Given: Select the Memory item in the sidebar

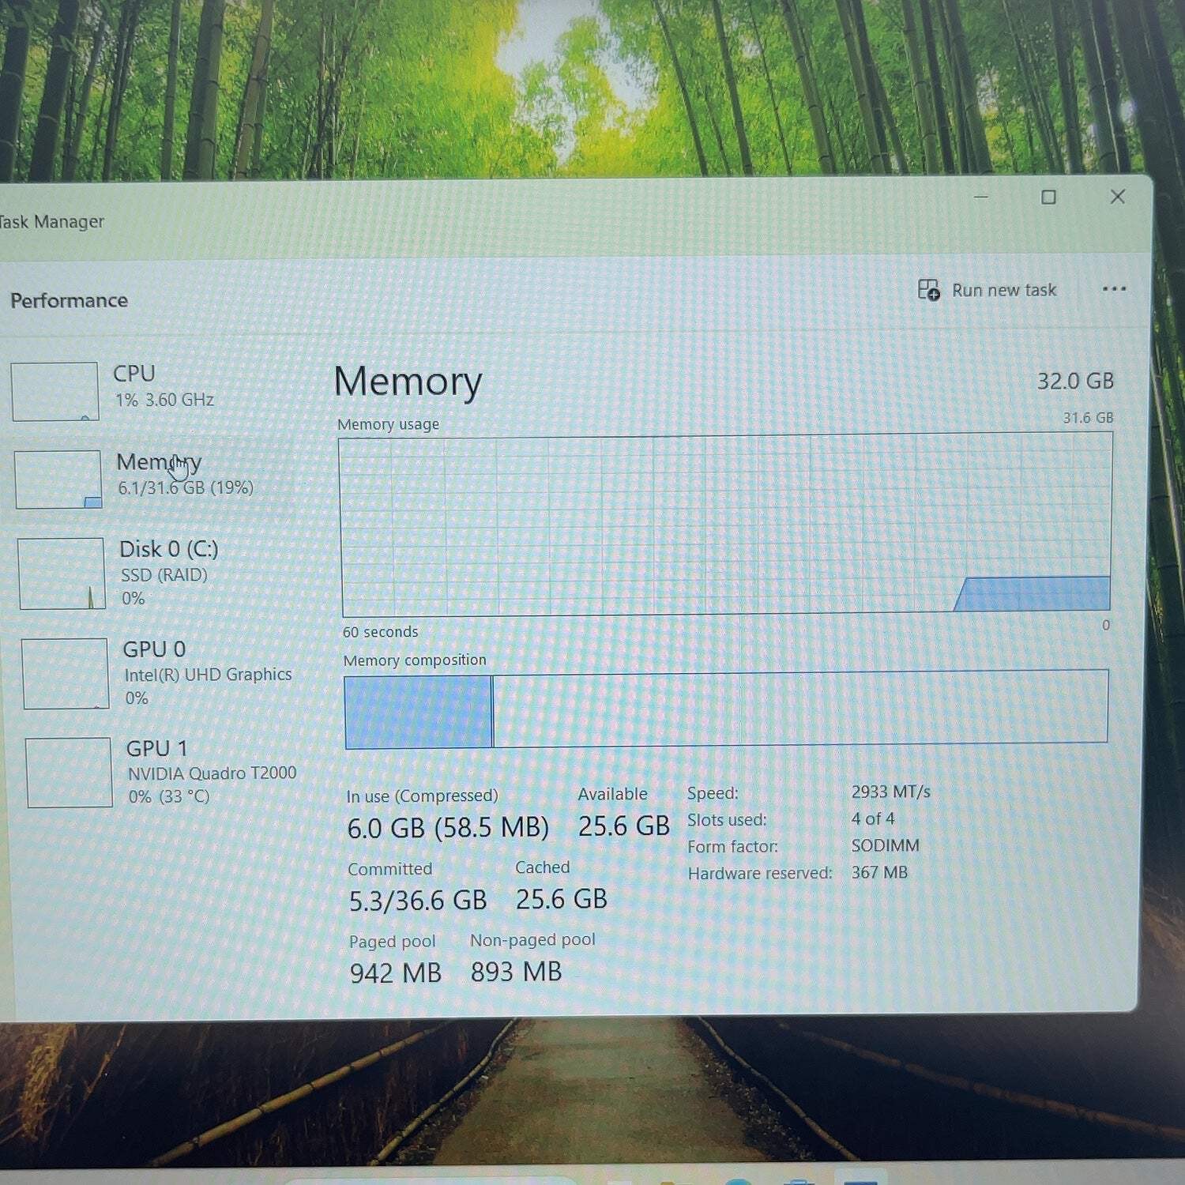Looking at the screenshot, I should click(152, 478).
